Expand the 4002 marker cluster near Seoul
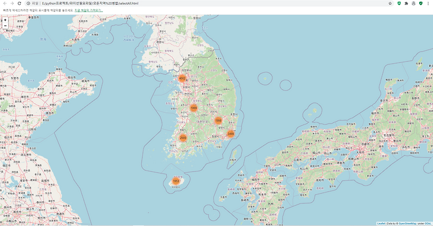This screenshot has width=433, height=226. coord(182,78)
